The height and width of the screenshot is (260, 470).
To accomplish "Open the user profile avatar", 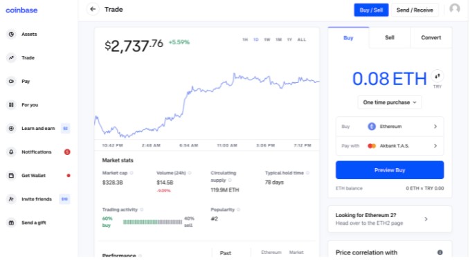I will 455,9.
